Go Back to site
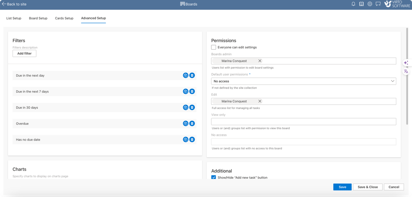 tap(14, 4)
